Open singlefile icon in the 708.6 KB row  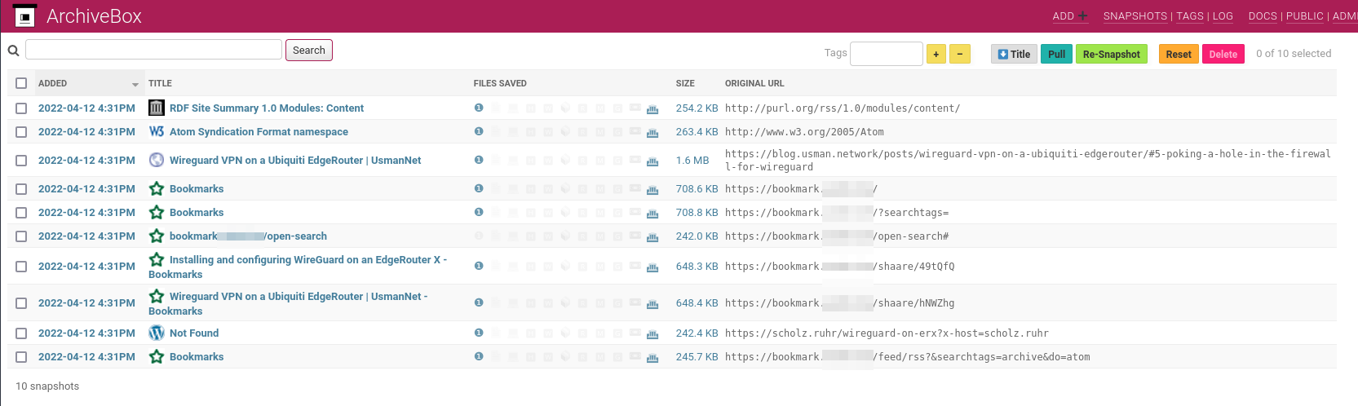point(479,188)
